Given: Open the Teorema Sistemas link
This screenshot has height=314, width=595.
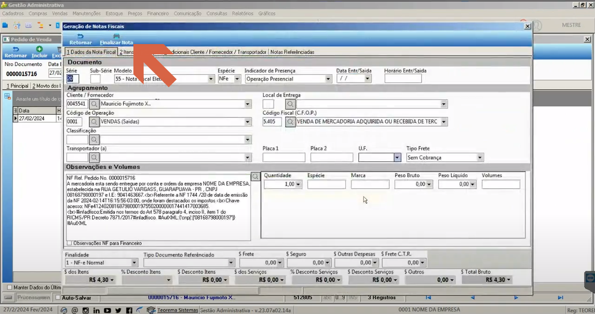Looking at the screenshot, I should 178,310.
